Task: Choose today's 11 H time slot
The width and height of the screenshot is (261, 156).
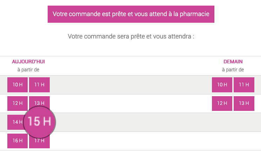Action: tap(39, 85)
